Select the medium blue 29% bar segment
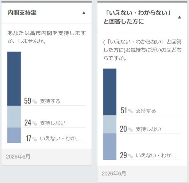 click(x=110, y=147)
